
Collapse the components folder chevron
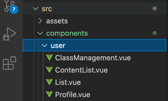tap(40, 33)
